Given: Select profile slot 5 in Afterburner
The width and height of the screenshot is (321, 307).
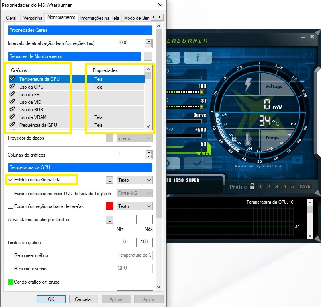Looking at the screenshot, I should [292, 186].
